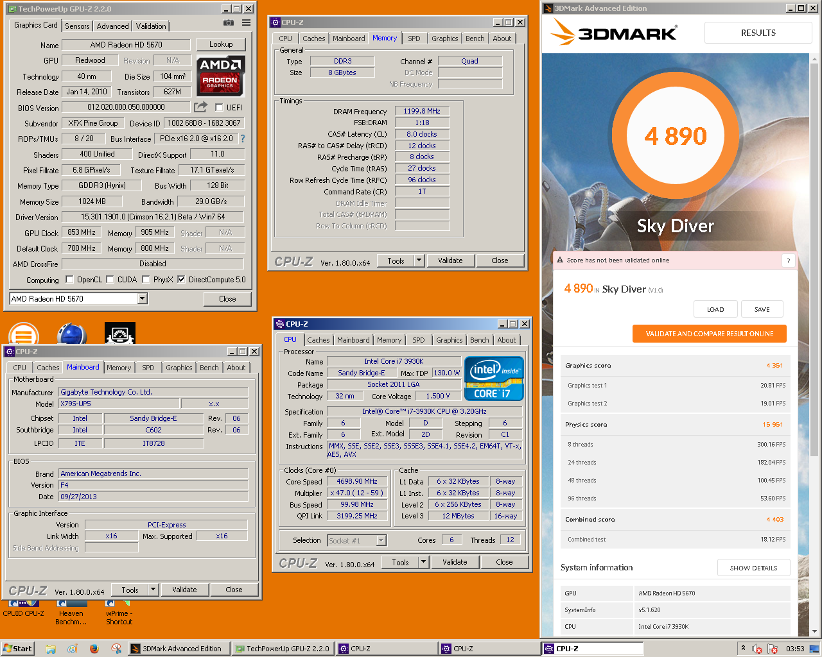Switch to Advanced tab in GPU-Z
This screenshot has height=657, width=822.
pos(112,26)
